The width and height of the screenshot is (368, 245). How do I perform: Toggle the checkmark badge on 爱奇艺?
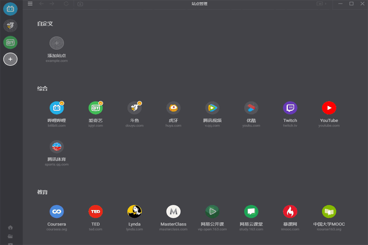[101, 103]
